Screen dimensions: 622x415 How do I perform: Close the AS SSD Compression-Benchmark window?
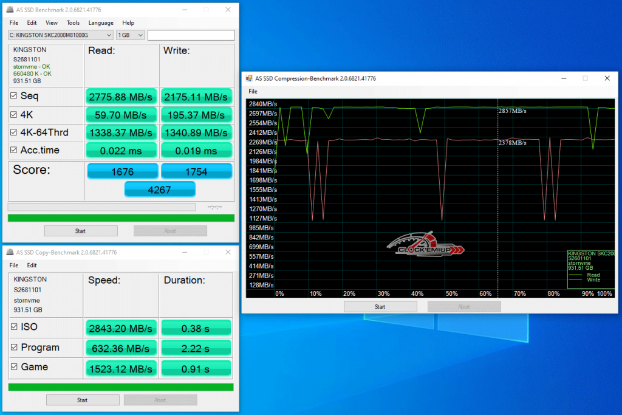coord(606,78)
